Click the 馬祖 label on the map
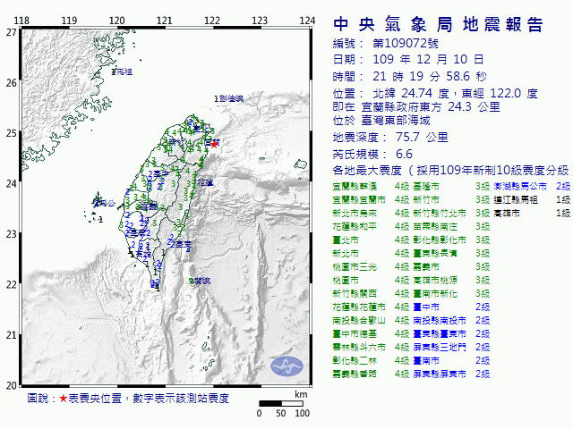573x429 pixels. [124, 71]
